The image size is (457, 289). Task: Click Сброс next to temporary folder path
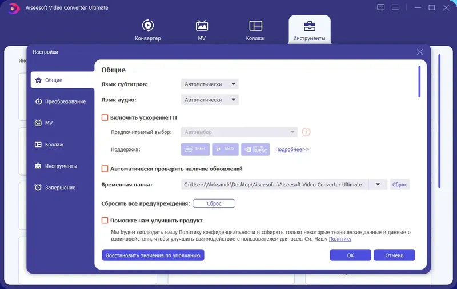tap(399, 185)
